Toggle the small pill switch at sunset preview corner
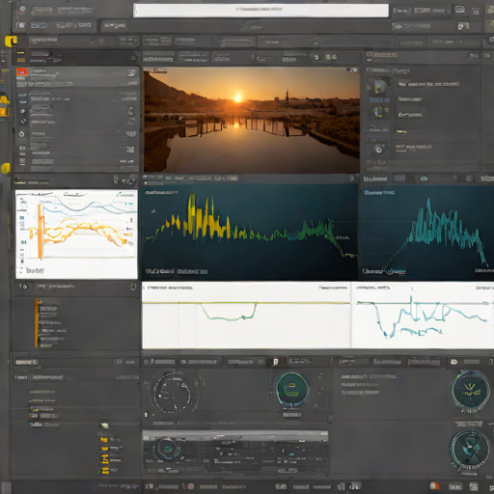494x494 pixels. click(351, 69)
